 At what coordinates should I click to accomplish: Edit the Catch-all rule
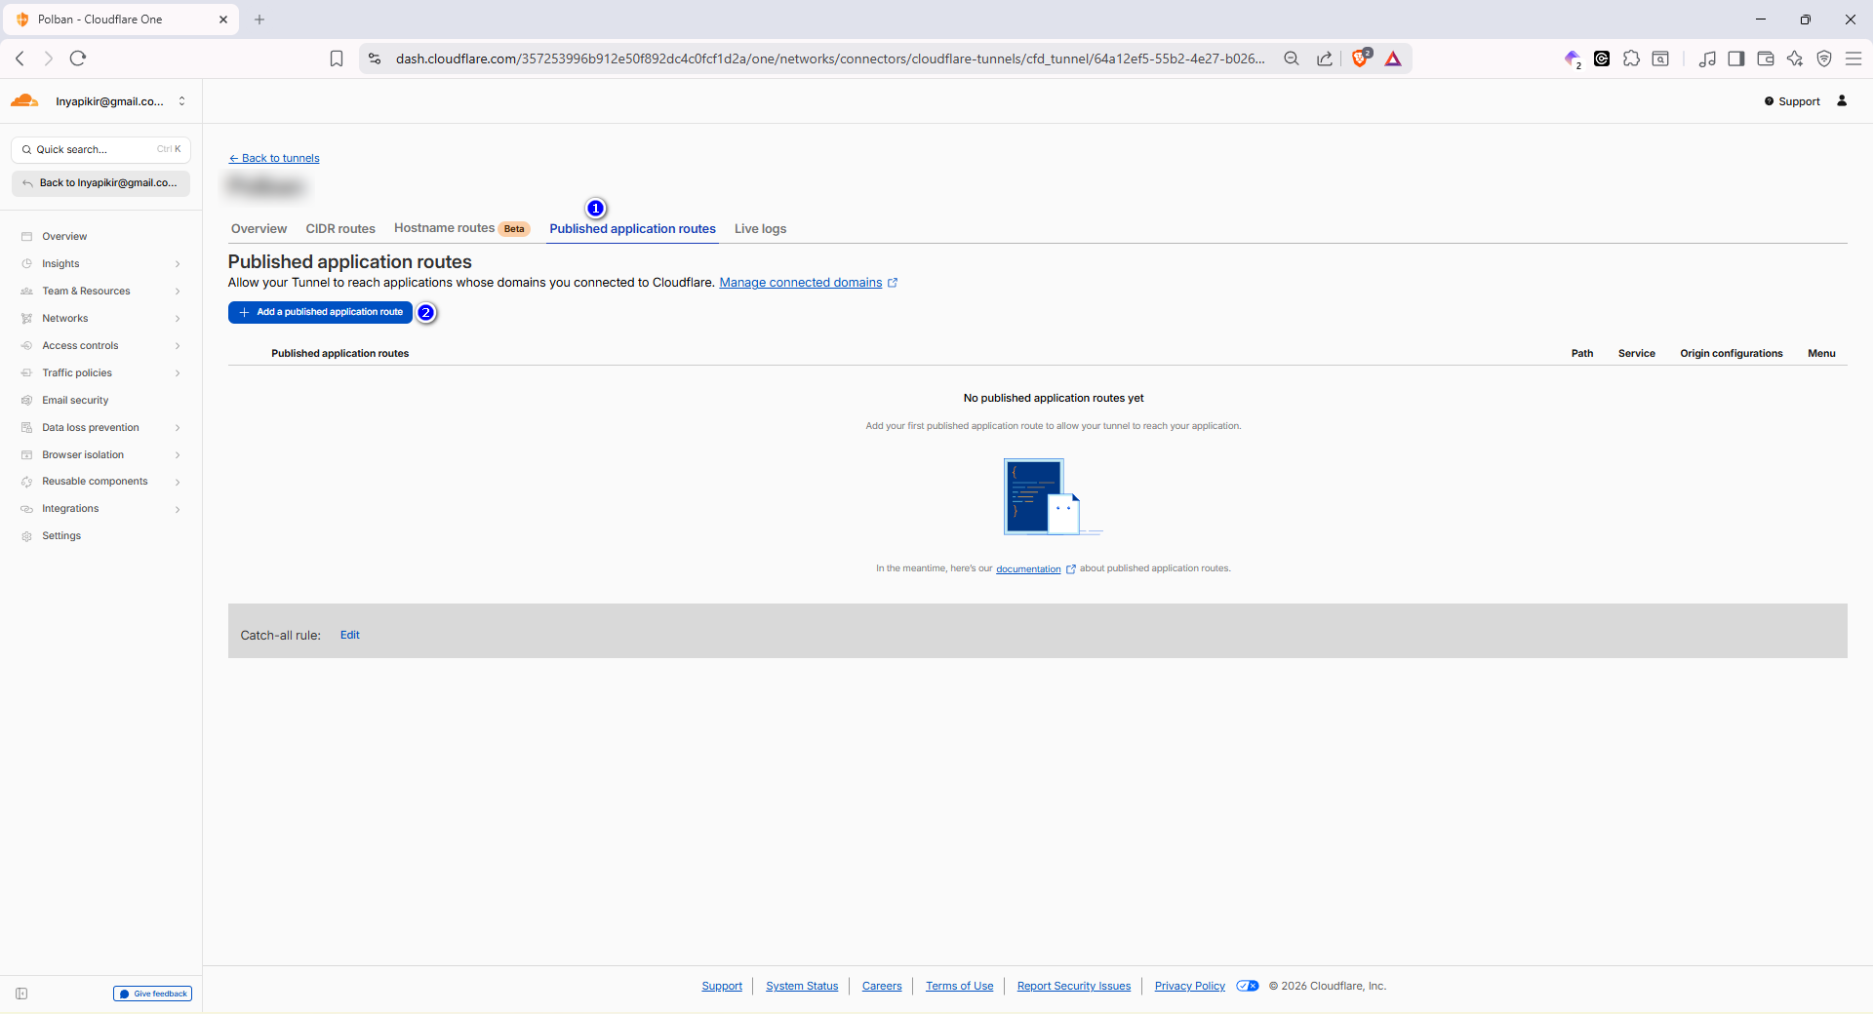349,635
